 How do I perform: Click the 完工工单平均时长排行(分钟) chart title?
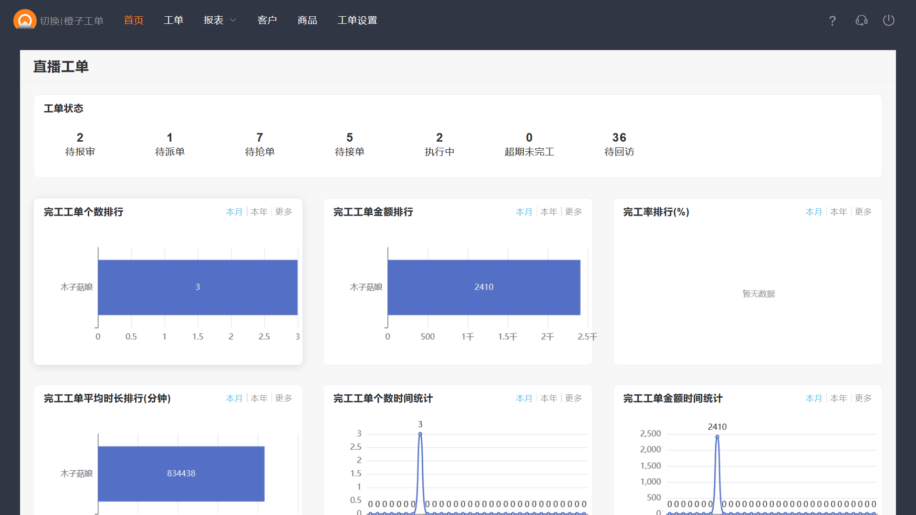107,399
